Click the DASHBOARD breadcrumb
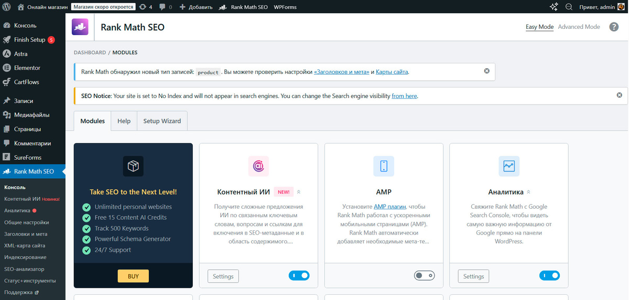This screenshot has height=300, width=629. click(90, 52)
